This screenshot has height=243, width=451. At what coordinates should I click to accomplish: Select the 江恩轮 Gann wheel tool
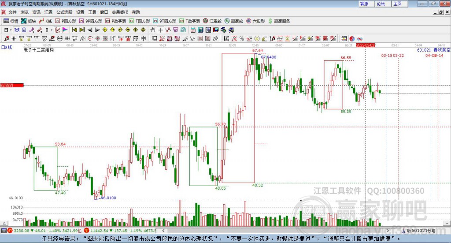pos(212,21)
